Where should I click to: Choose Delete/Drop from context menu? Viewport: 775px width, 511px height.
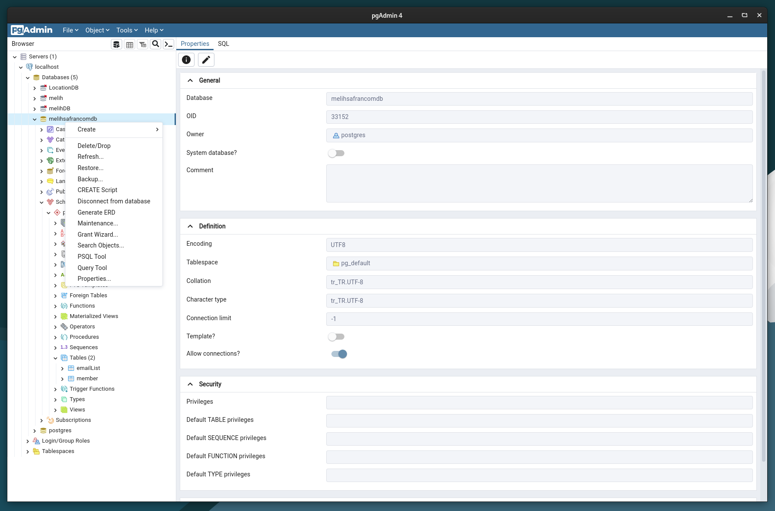point(114,146)
